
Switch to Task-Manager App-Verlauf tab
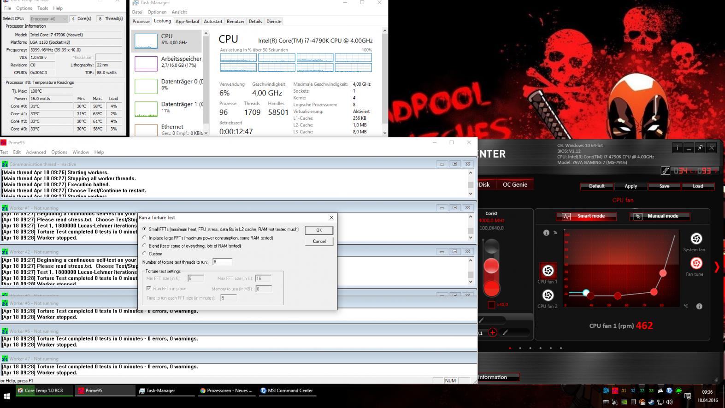tap(187, 22)
